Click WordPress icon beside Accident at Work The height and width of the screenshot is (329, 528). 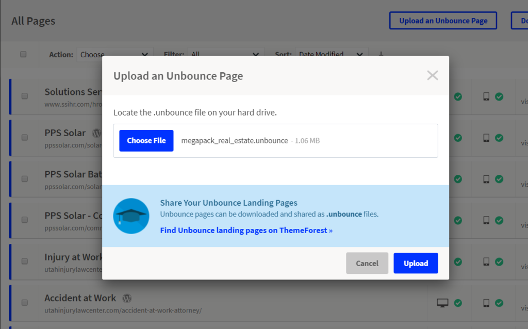coord(127,298)
